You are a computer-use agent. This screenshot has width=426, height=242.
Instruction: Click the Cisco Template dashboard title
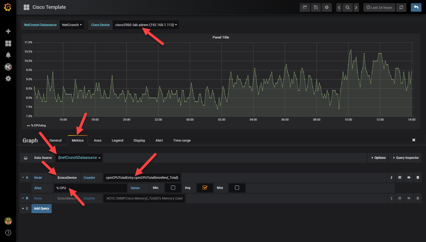49,7
